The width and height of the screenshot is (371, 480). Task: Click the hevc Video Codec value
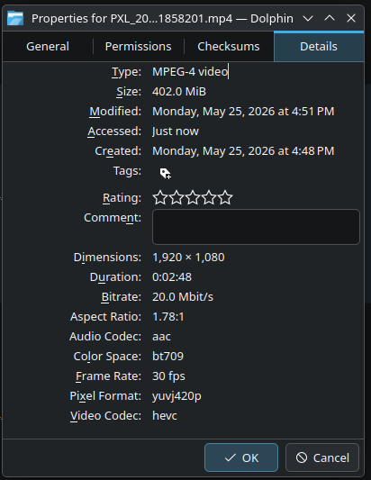[x=165, y=416]
